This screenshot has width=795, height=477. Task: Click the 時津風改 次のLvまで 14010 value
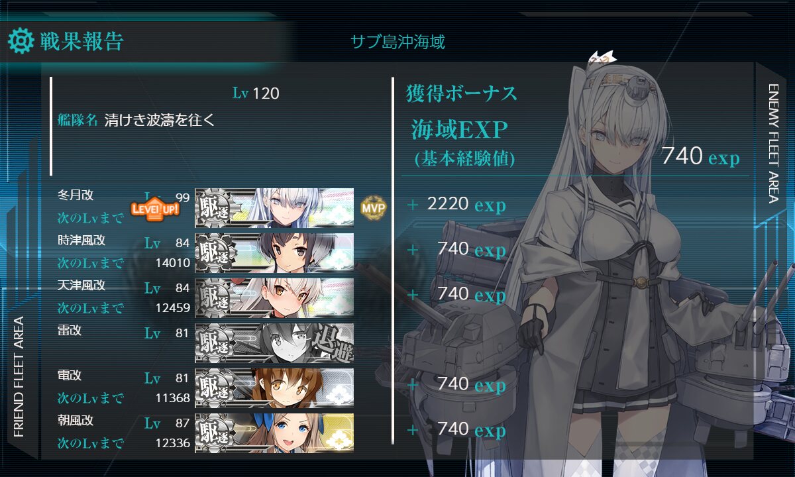[172, 263]
